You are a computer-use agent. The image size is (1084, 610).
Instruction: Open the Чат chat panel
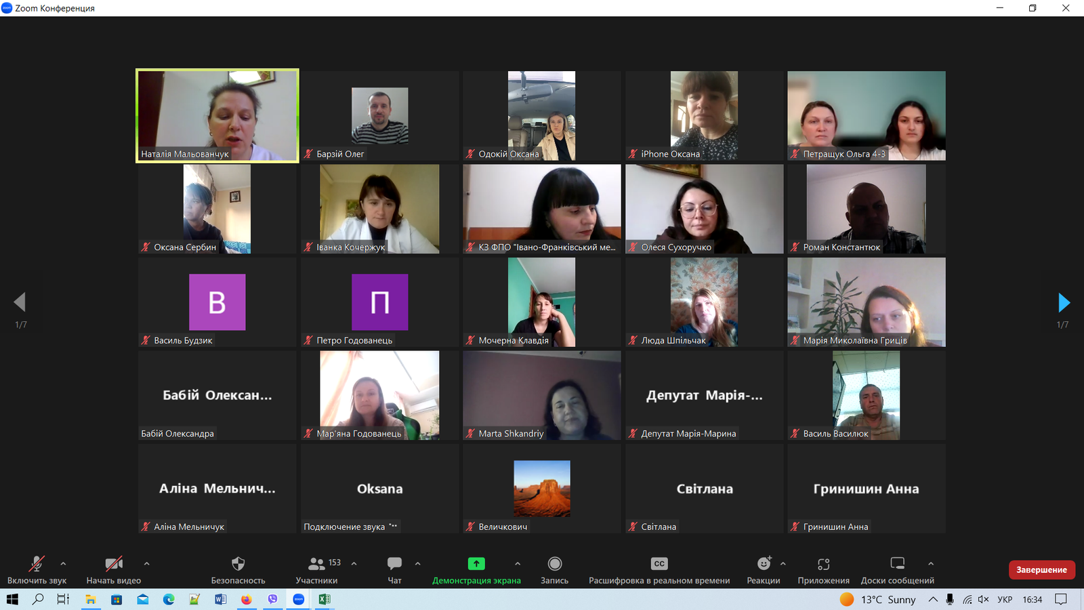coord(394,564)
